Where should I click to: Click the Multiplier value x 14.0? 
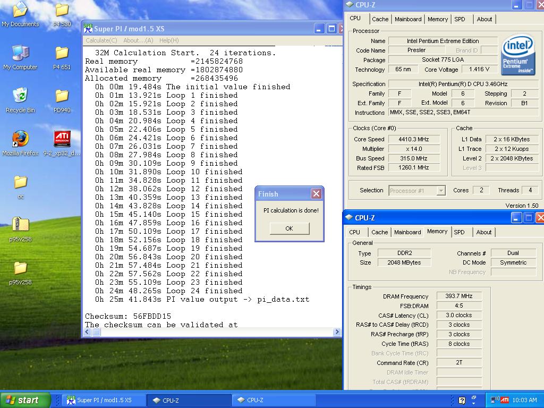coord(414,149)
